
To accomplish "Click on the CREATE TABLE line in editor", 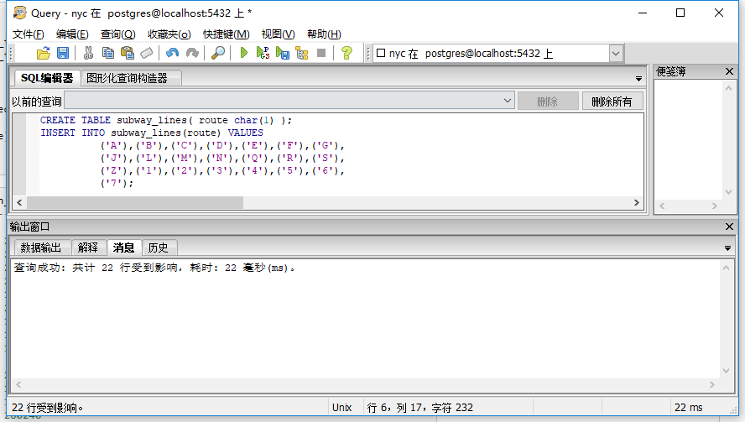I will (166, 120).
